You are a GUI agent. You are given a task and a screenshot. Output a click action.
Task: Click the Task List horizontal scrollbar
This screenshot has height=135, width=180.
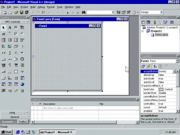[76, 122]
